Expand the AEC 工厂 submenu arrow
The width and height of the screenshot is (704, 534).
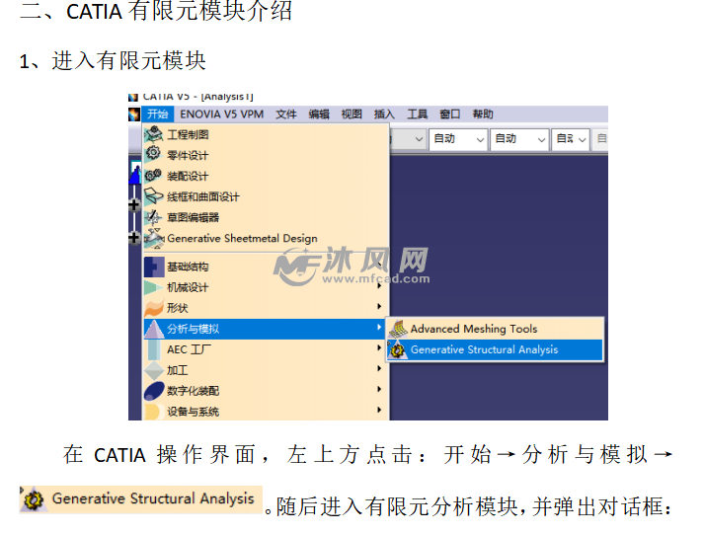point(379,347)
